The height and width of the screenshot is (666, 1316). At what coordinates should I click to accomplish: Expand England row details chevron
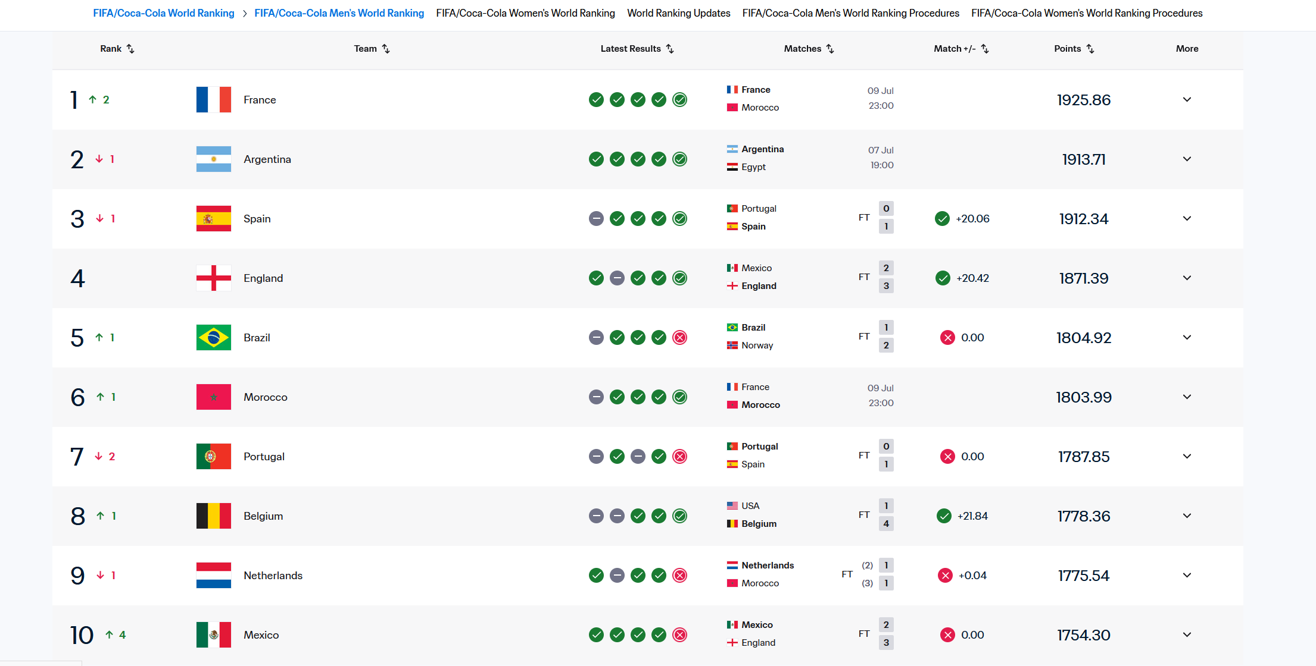coord(1187,278)
